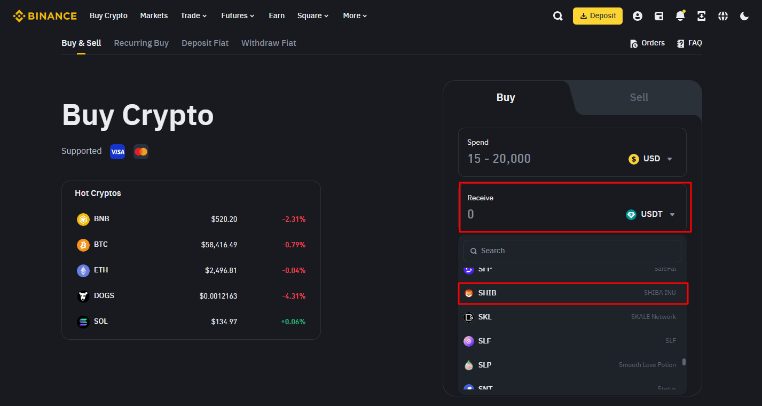Expand the Trade menu
762x406 pixels.
click(x=194, y=15)
